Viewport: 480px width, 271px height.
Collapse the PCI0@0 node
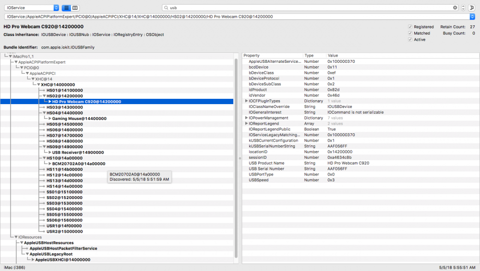click(22, 68)
